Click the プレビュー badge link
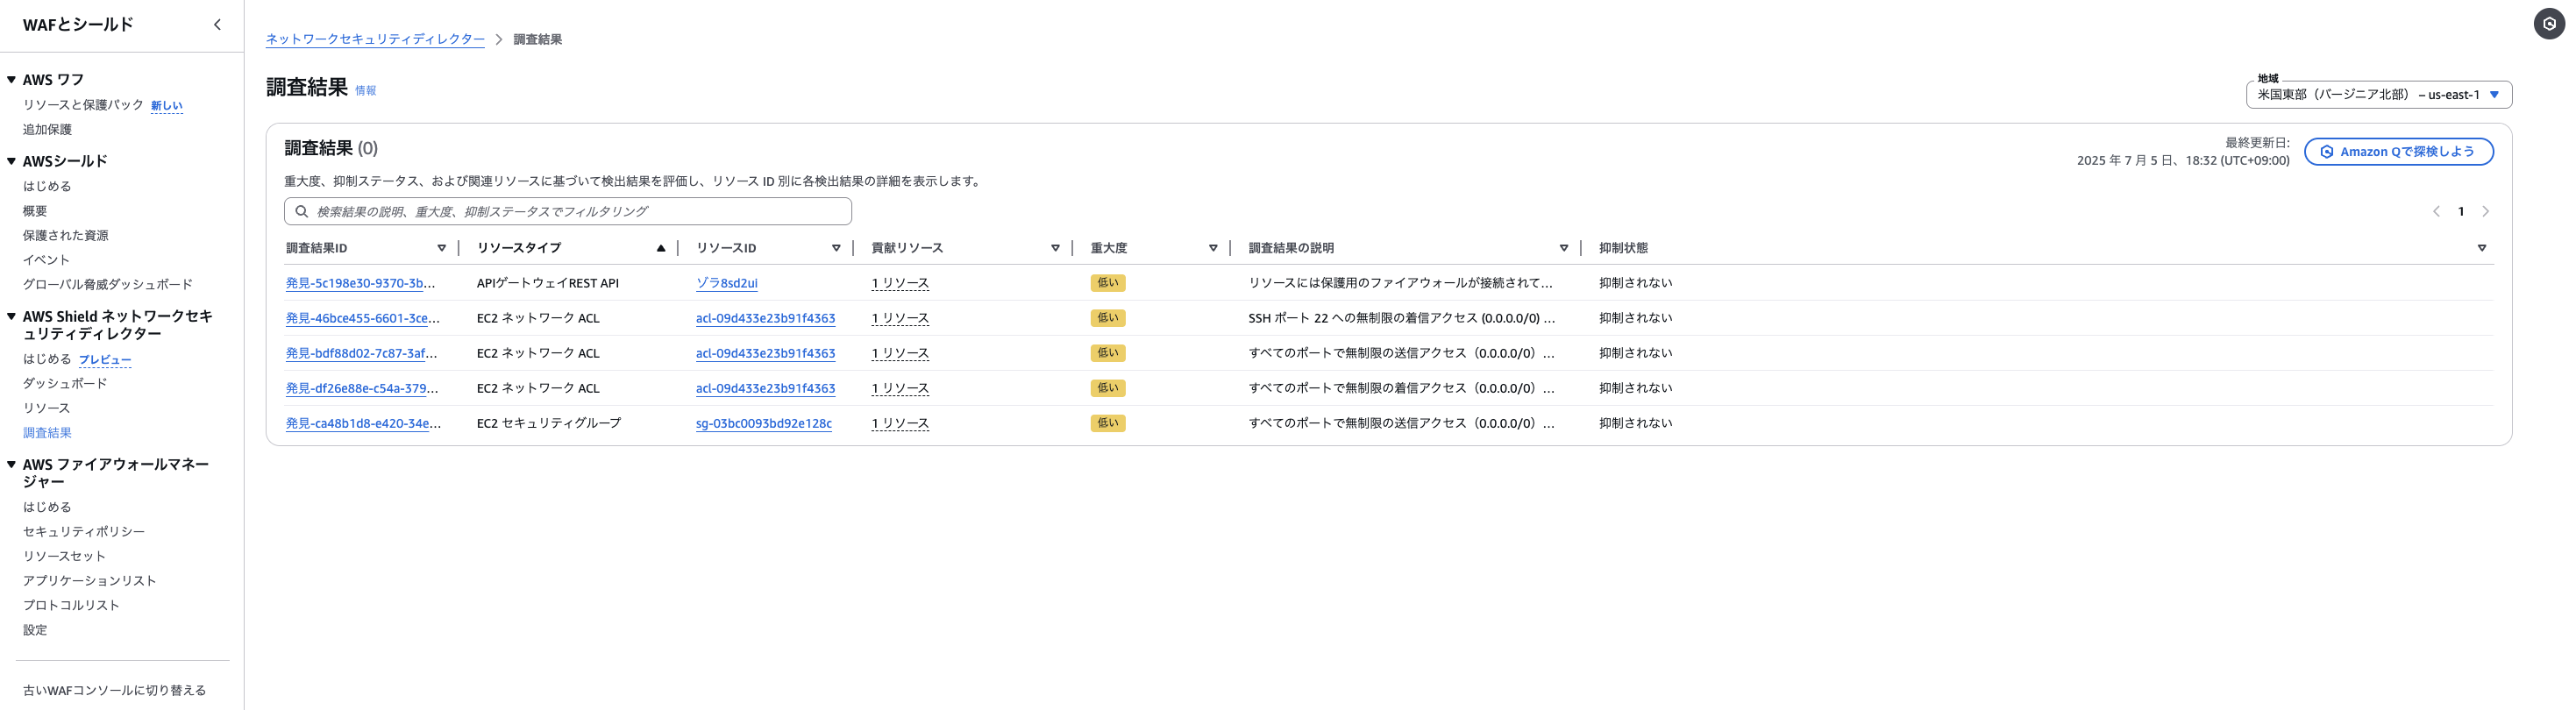This screenshot has width=2576, height=710. (105, 360)
